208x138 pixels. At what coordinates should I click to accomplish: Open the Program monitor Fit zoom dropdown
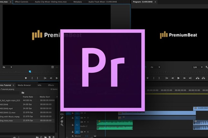pyautogui.click(x=155, y=67)
